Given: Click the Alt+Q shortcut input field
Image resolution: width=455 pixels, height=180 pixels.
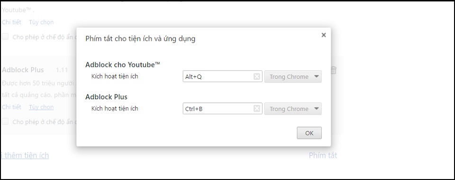Looking at the screenshot, I should click(222, 76).
